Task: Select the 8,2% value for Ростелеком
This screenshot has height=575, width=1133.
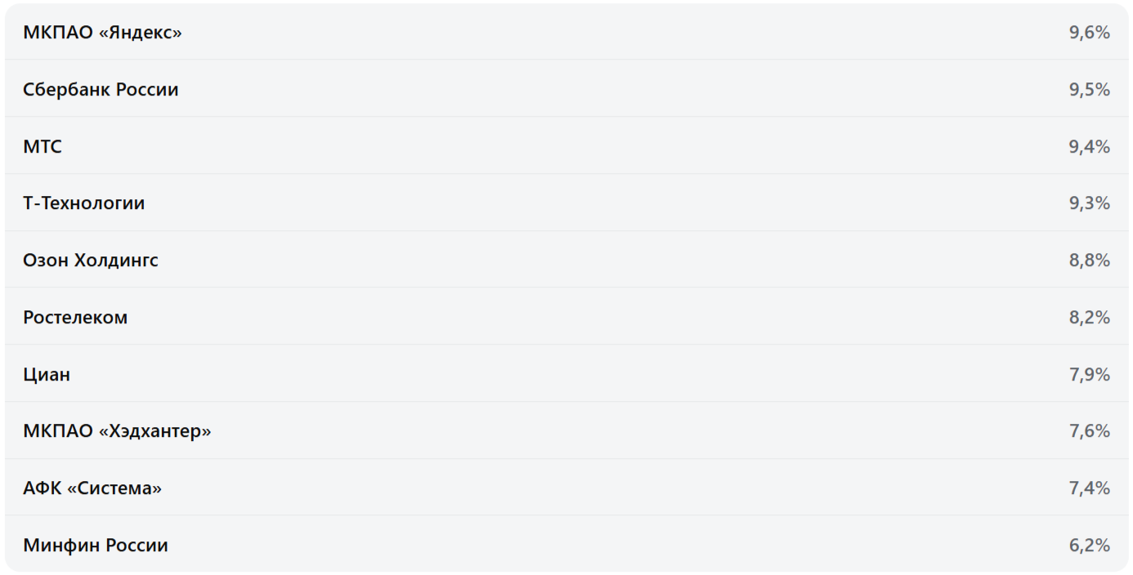Action: coord(1089,318)
